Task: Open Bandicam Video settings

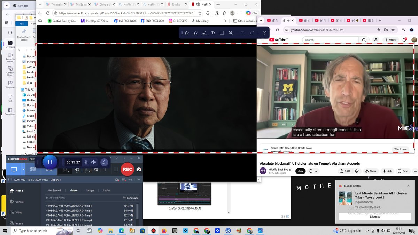Action: 16,212
